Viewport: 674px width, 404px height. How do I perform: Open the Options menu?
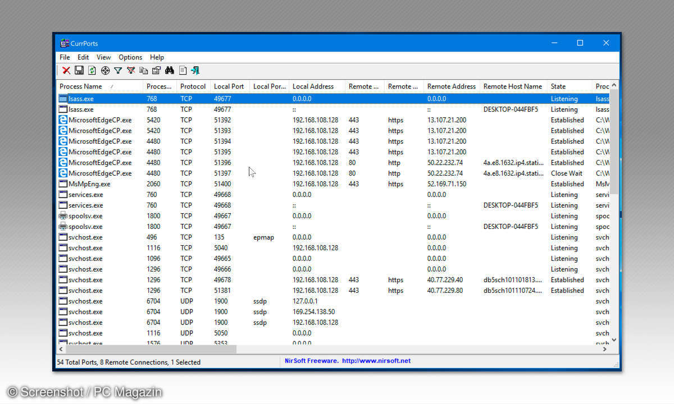(x=130, y=57)
